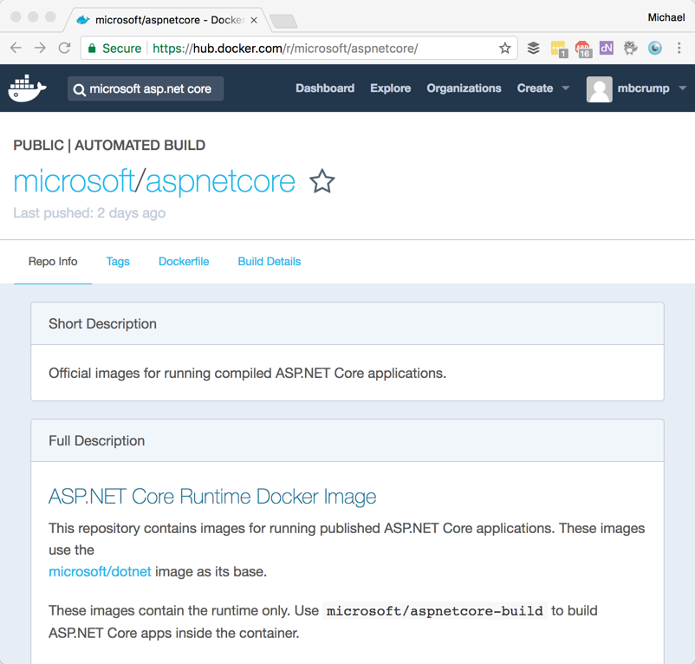
Task: Click the browser address bar URL
Action: click(285, 49)
